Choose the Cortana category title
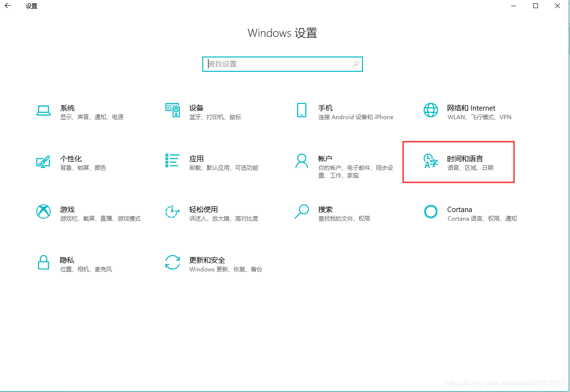Image resolution: width=570 pixels, height=392 pixels. (x=460, y=210)
